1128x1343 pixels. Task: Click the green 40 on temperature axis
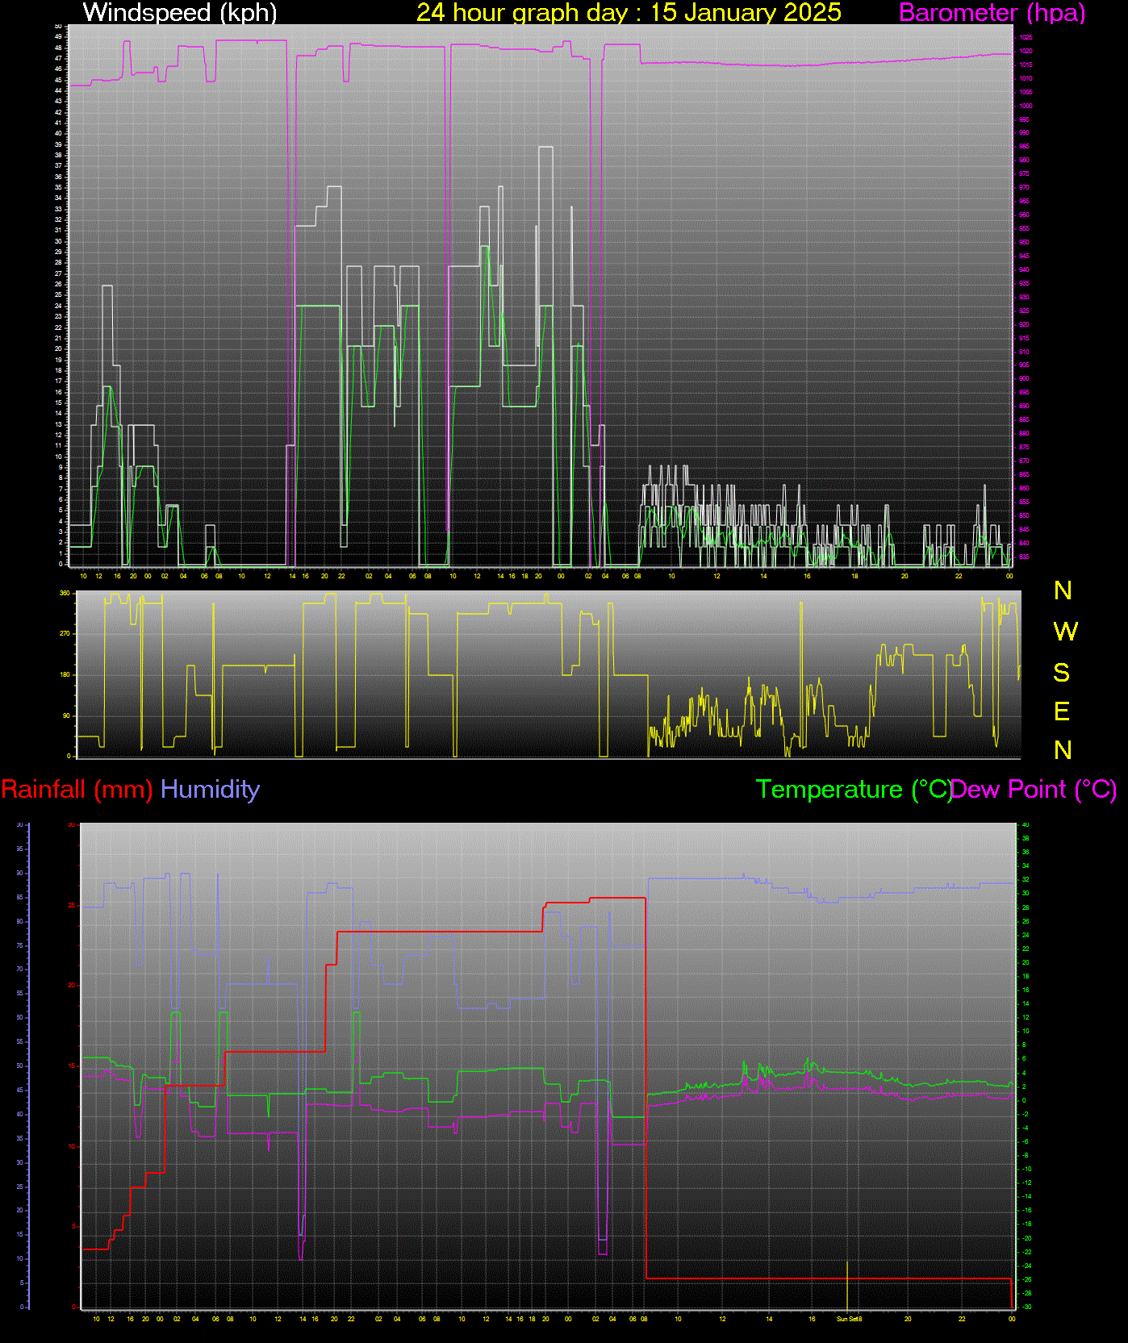click(x=1026, y=824)
